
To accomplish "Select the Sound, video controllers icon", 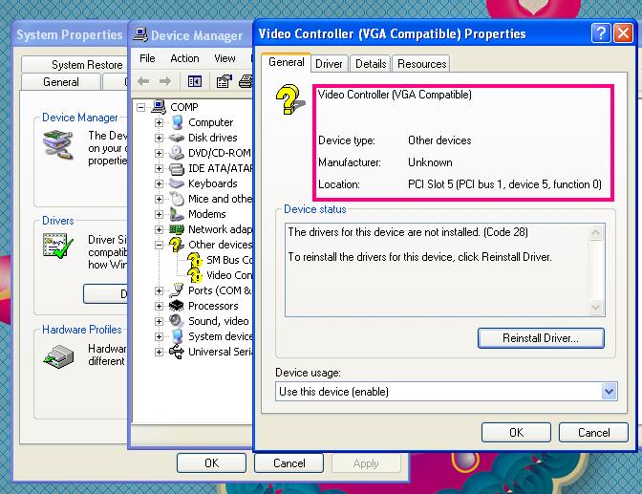I will coord(177,321).
